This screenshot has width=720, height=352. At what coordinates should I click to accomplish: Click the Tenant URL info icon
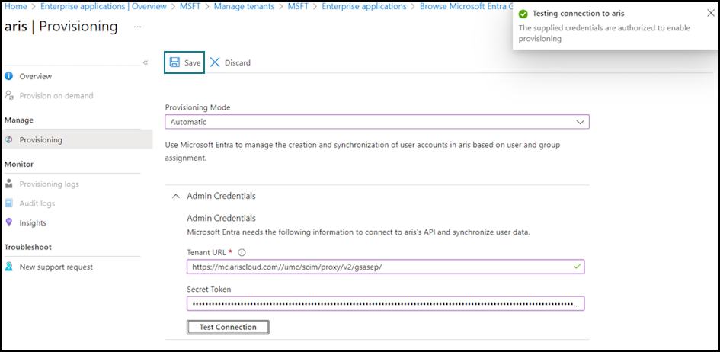click(x=242, y=252)
